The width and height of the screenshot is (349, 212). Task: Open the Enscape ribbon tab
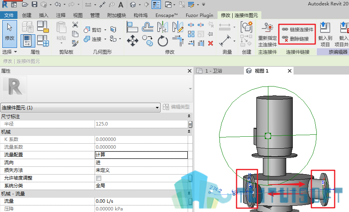(x=166, y=15)
